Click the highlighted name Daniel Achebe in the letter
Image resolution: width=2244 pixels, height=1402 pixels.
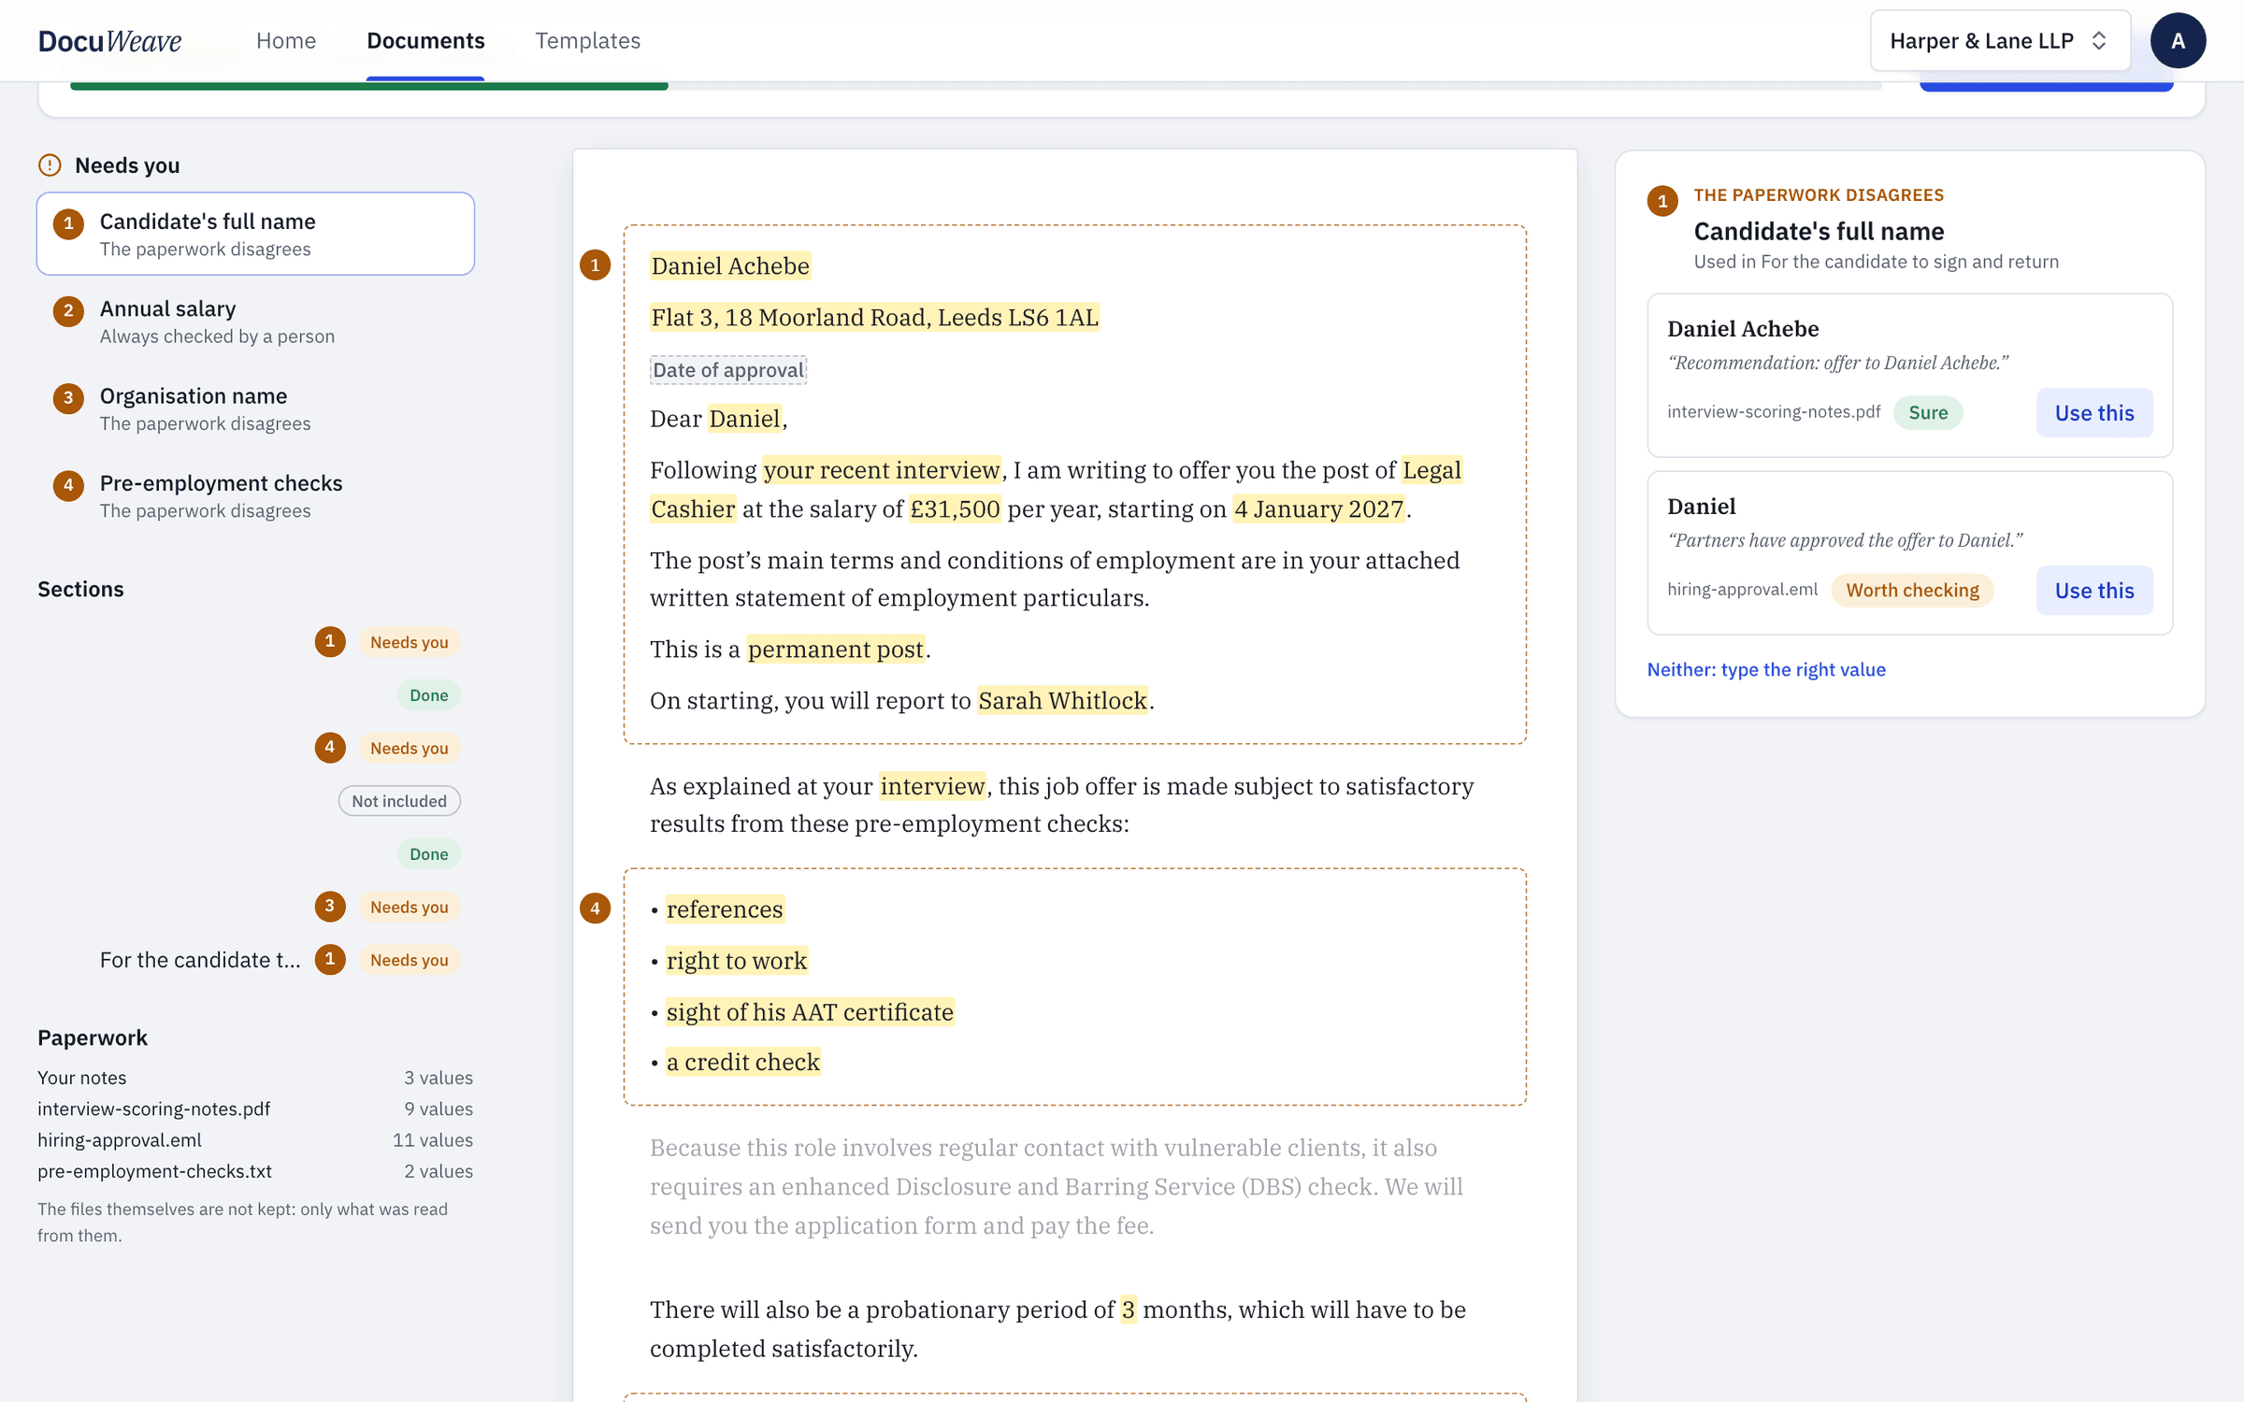coord(730,266)
